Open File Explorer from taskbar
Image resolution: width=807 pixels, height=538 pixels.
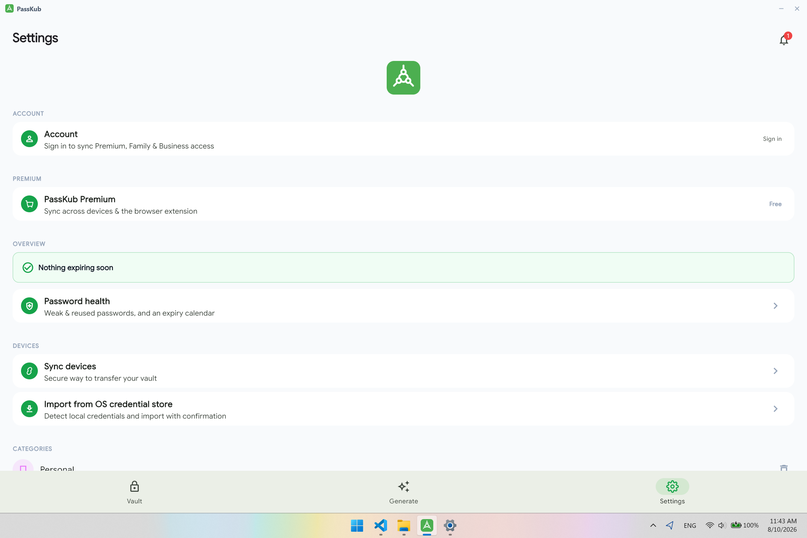pos(403,525)
